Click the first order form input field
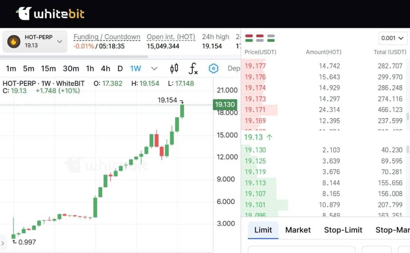 coord(301,249)
